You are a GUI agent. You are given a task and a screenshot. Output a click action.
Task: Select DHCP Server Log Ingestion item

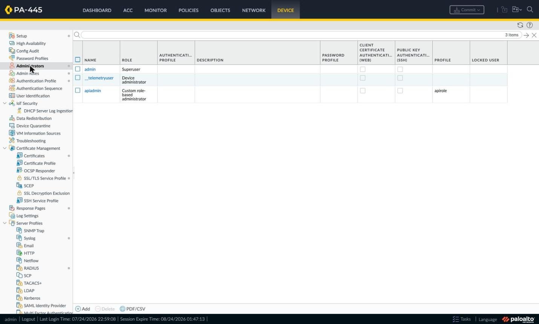click(48, 111)
